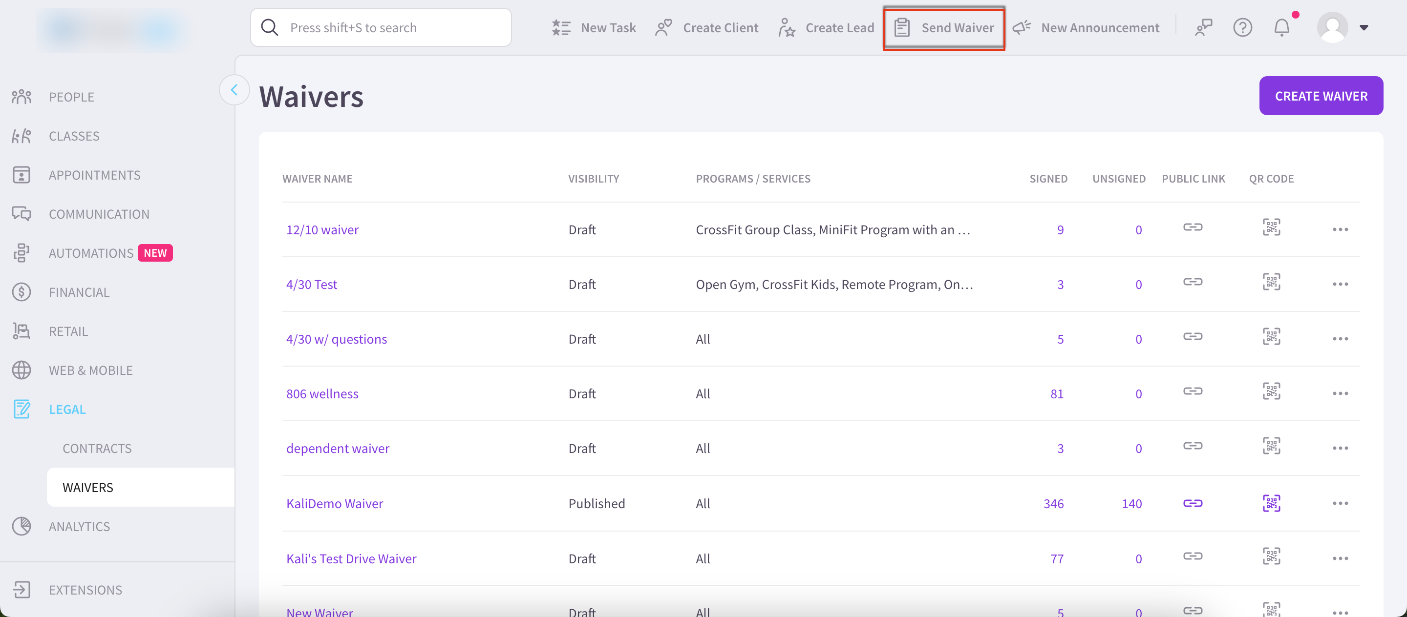Open the support chat person icon
This screenshot has width=1407, height=617.
1203,27
